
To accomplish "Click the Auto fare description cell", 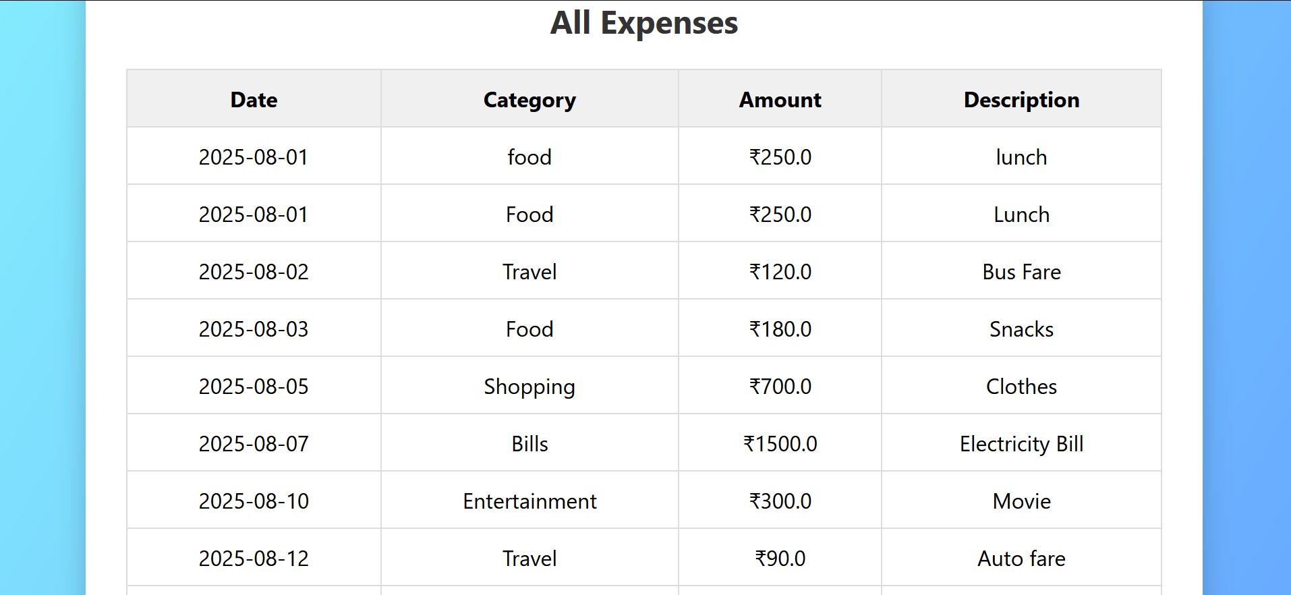I will (x=1021, y=558).
